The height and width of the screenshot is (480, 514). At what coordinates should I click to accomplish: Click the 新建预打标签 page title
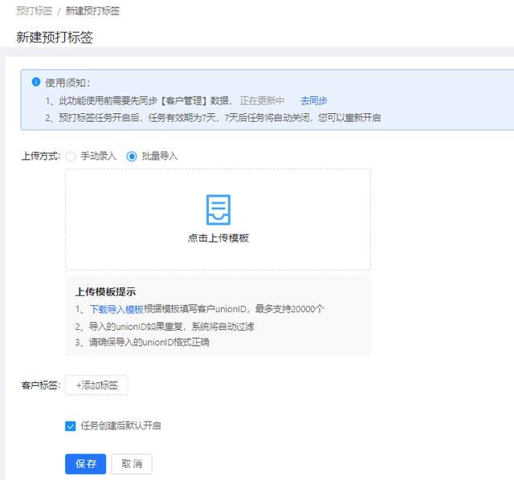[55, 37]
